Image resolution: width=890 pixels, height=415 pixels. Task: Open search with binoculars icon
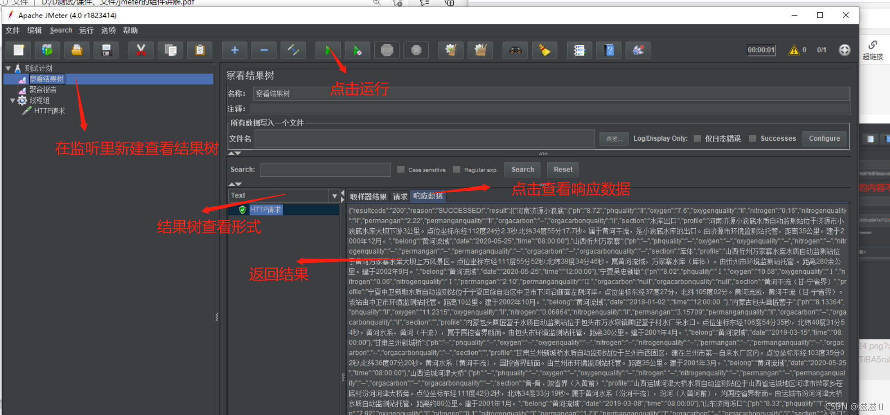pos(515,50)
